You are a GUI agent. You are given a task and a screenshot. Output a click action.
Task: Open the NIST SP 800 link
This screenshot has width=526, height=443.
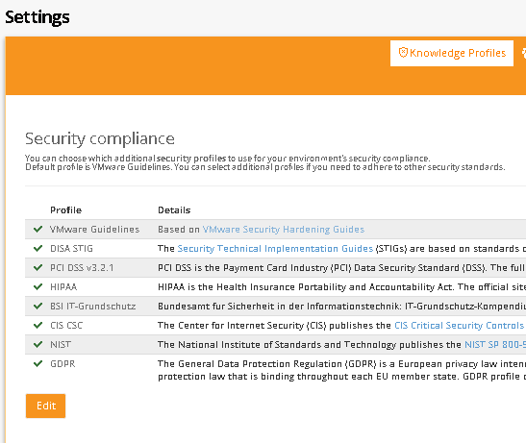[495, 344]
